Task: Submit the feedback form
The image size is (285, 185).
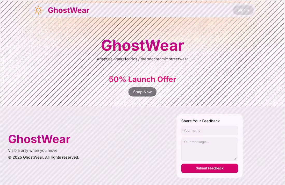Action: tap(210, 168)
